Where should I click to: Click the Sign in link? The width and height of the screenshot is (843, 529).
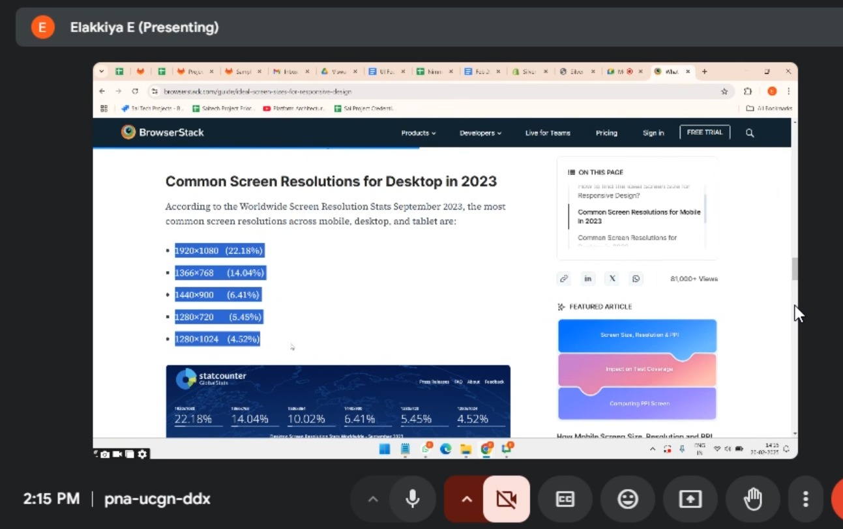click(653, 133)
